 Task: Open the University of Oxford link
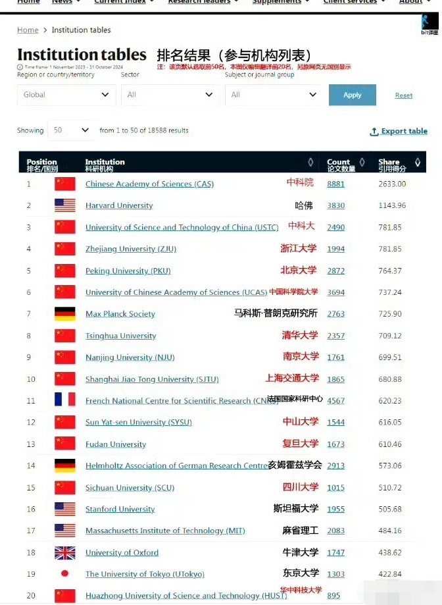point(122,553)
